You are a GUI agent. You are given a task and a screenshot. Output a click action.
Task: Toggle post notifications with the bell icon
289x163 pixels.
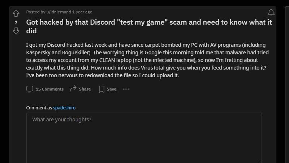click(271, 13)
